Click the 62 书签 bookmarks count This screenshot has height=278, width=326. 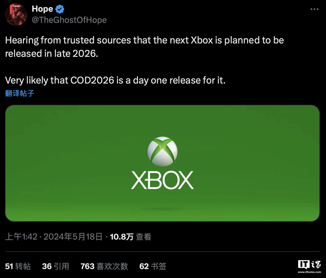pos(153,266)
